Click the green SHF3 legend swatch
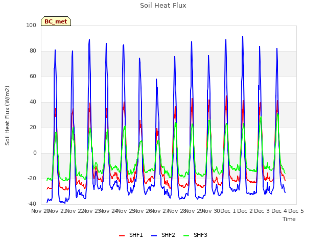327x245 pixels. 186,236
